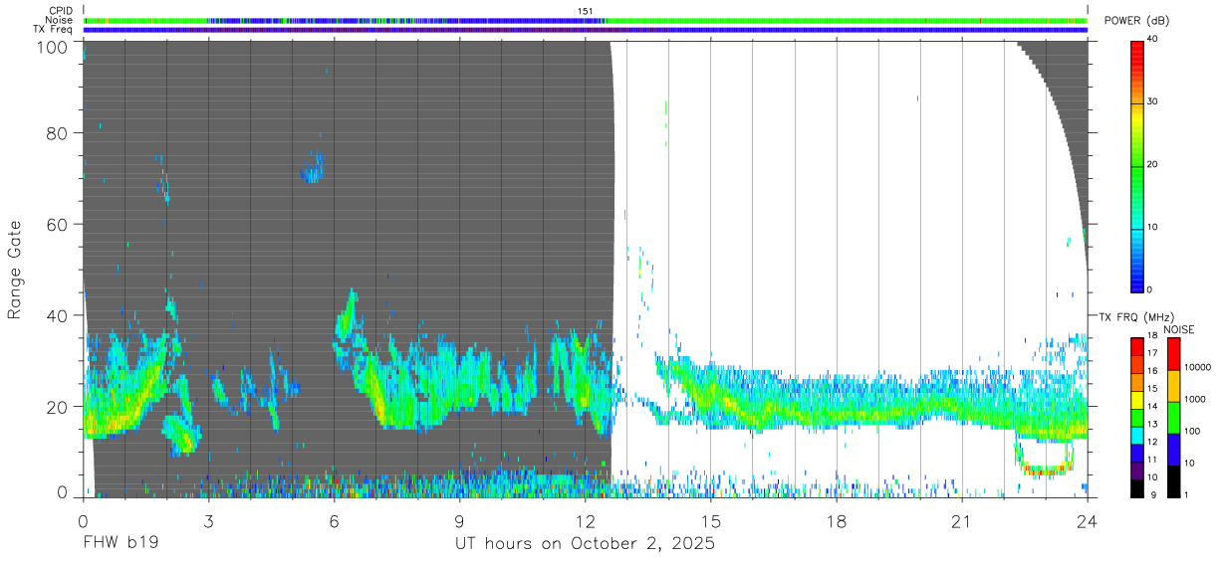1223x564 pixels.
Task: Click the 15 tick on UT hours axis
Action: 711,520
